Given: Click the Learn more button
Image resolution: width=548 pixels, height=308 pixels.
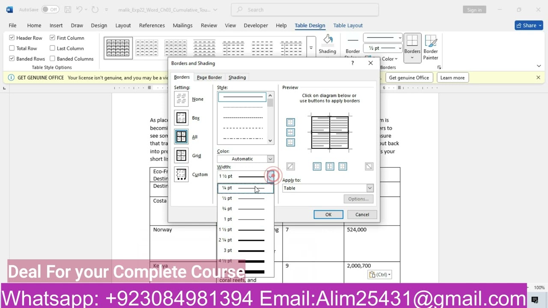Looking at the screenshot, I should coord(452,78).
